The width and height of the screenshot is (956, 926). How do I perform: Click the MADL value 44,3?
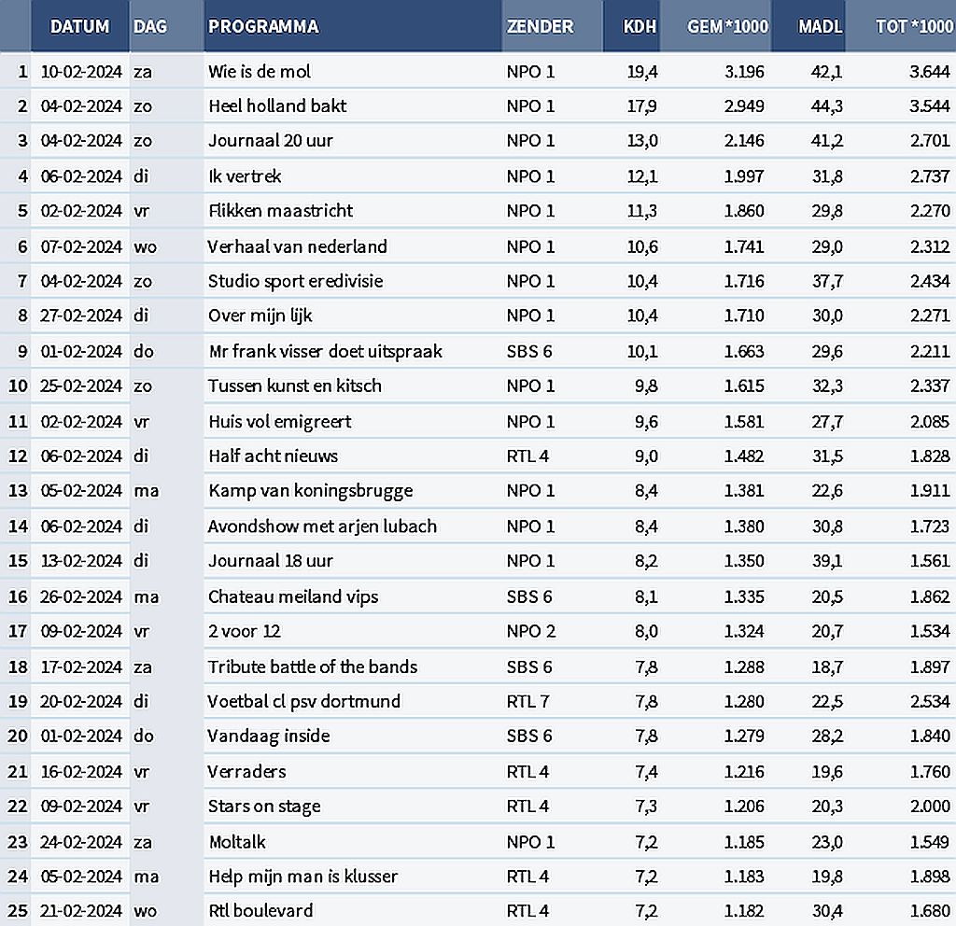pyautogui.click(x=827, y=106)
